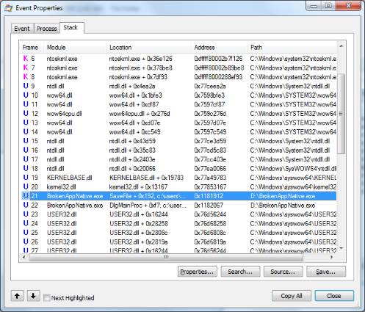
Task: Click the vertical scrollbar down arrow
Action: coord(341,249)
